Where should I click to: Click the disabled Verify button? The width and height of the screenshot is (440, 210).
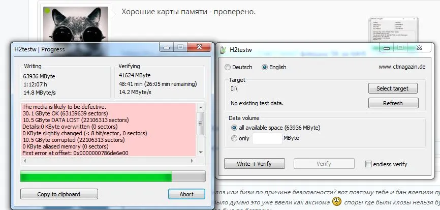(324, 164)
